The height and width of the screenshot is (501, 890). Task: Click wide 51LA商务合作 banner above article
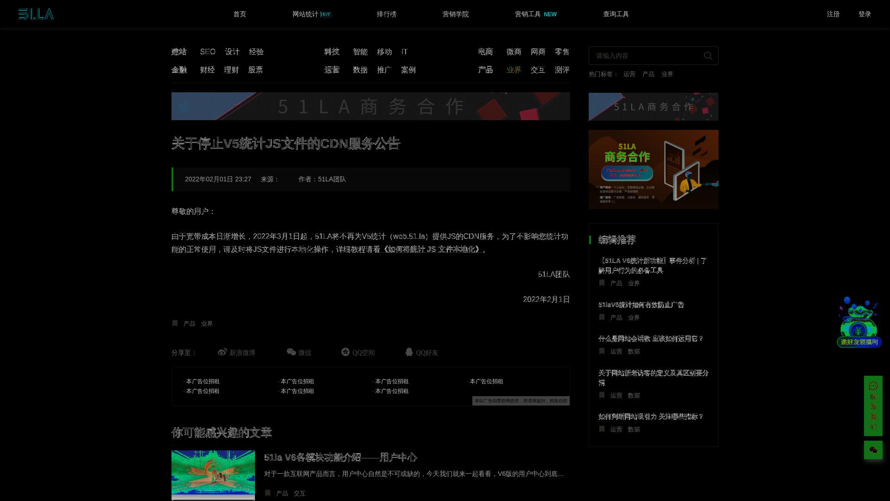pos(371,106)
